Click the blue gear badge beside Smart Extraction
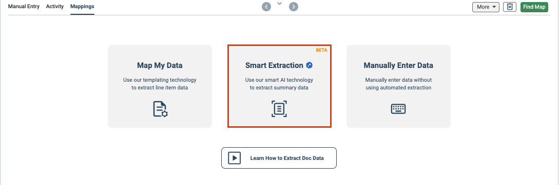Viewport: 559px width, 185px height. [309, 65]
